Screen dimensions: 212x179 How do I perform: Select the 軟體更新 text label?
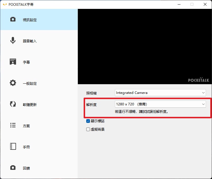(30, 105)
